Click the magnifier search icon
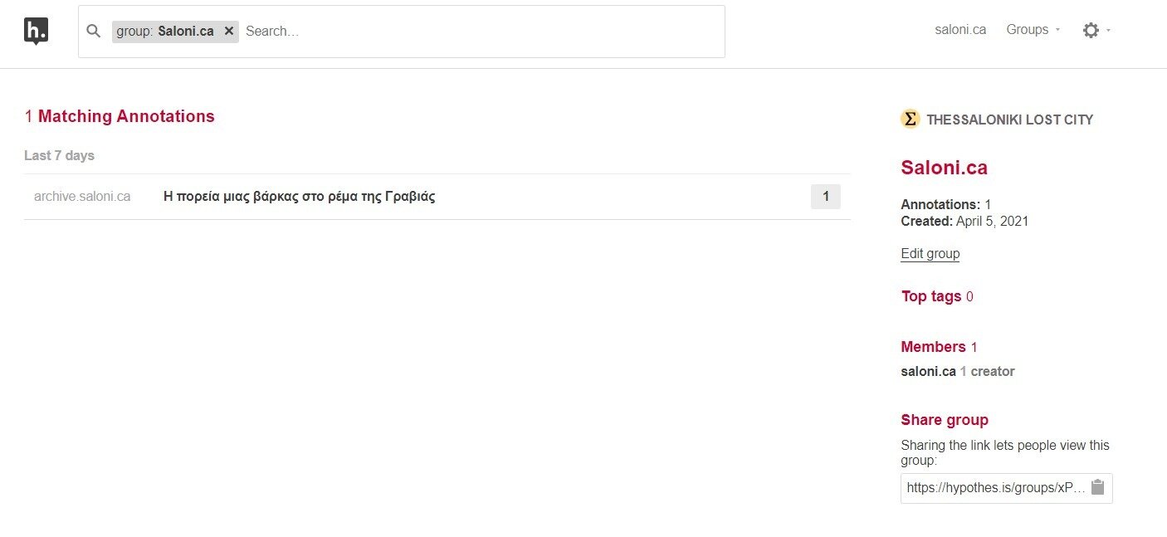The height and width of the screenshot is (537, 1167). tap(94, 31)
